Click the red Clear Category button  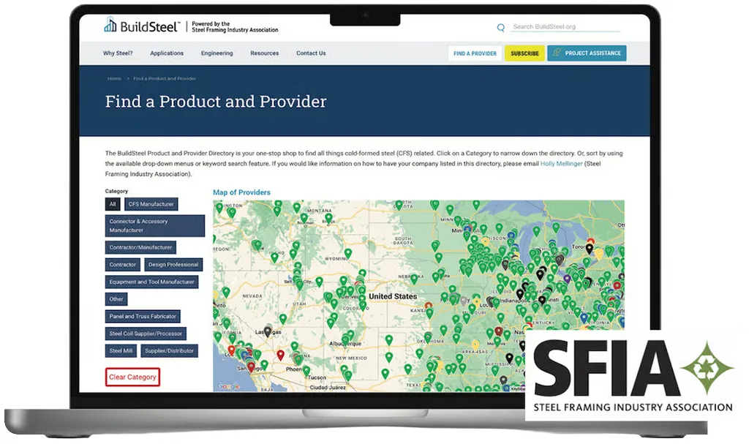click(132, 377)
